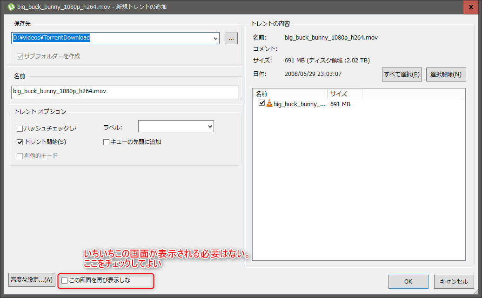Click the torrent name input field

coord(125,92)
